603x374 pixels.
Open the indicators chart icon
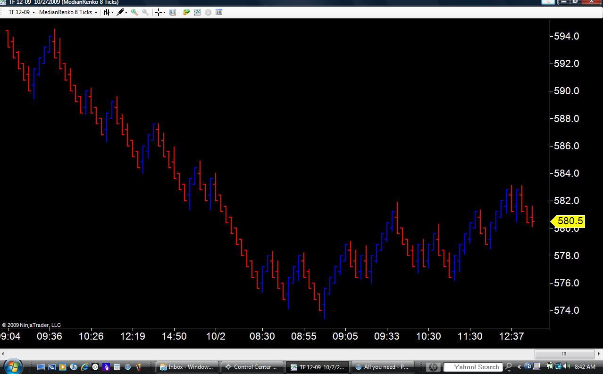[x=197, y=12]
